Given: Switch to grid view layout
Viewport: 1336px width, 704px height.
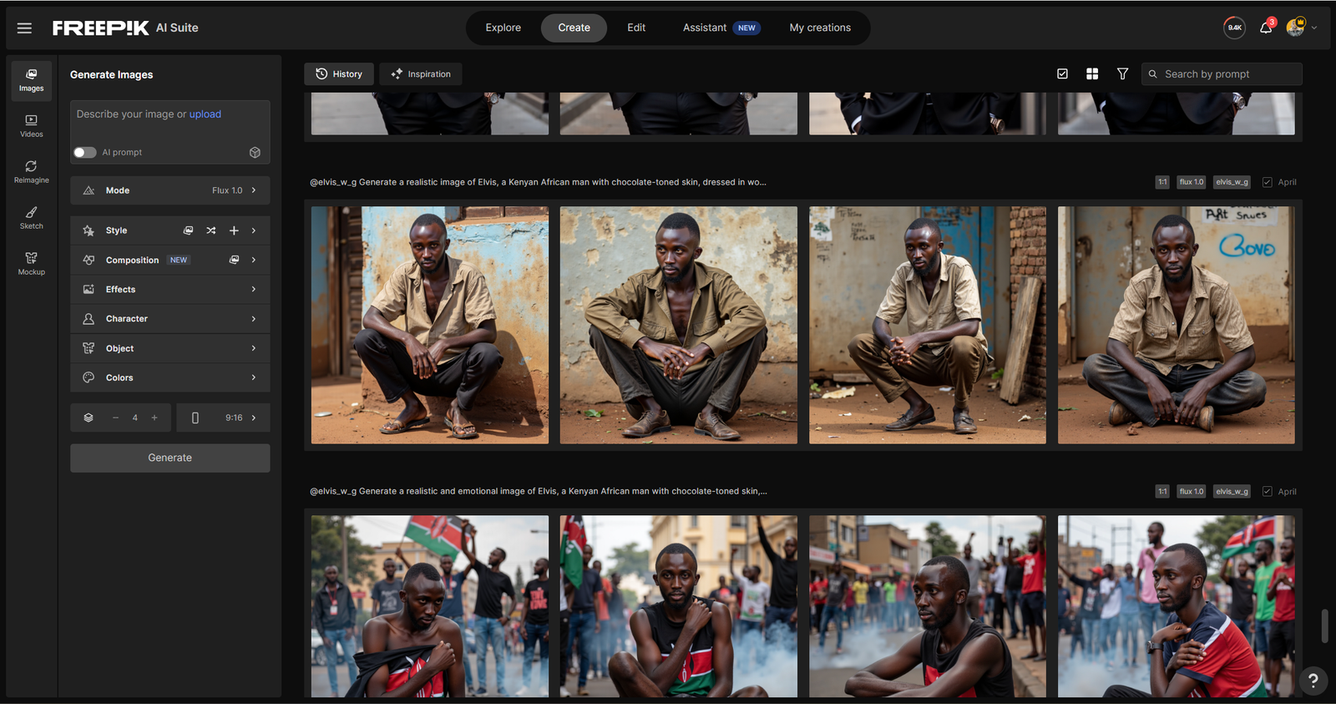Looking at the screenshot, I should [x=1092, y=73].
